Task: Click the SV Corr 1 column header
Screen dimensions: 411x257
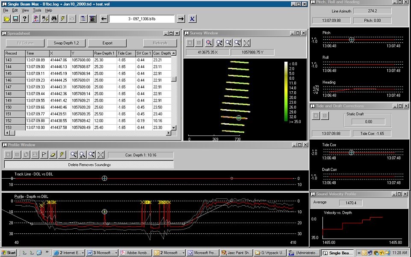Action: [144, 53]
